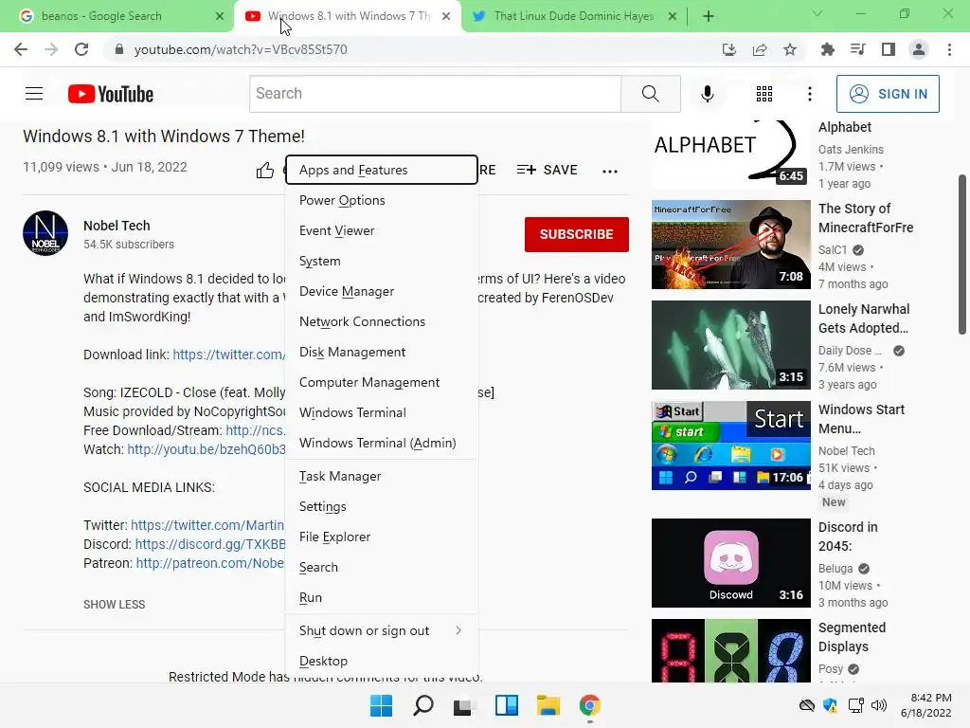Open a new tab with plus button

click(x=709, y=16)
